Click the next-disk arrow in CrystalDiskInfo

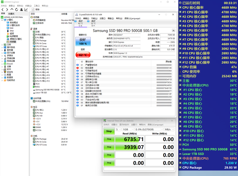click(x=174, y=31)
